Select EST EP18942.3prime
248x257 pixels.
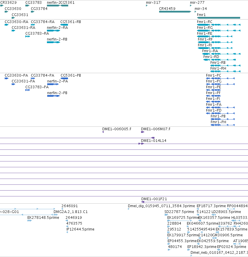(189, 250)
